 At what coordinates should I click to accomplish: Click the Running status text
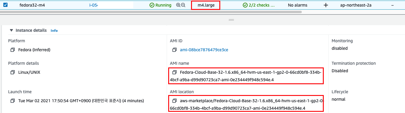163,5
